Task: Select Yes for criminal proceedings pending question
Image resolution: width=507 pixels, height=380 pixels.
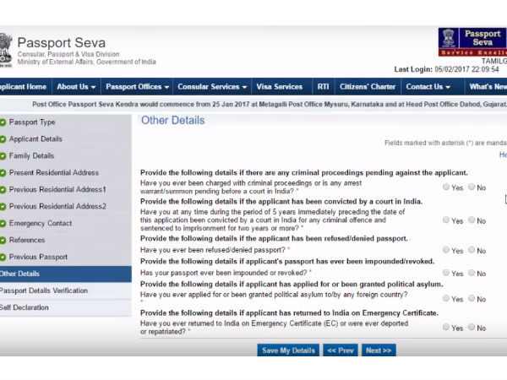Action: point(446,187)
